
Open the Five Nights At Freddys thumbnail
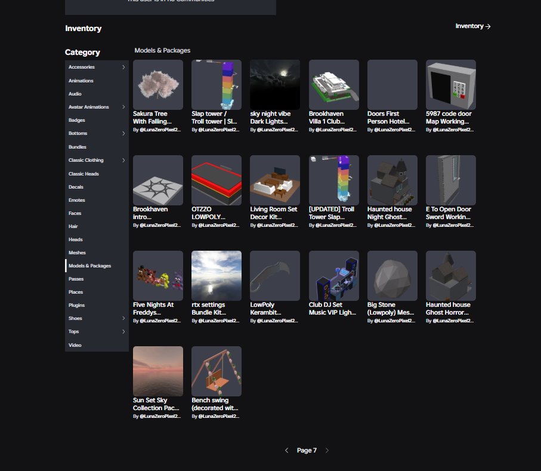158,276
